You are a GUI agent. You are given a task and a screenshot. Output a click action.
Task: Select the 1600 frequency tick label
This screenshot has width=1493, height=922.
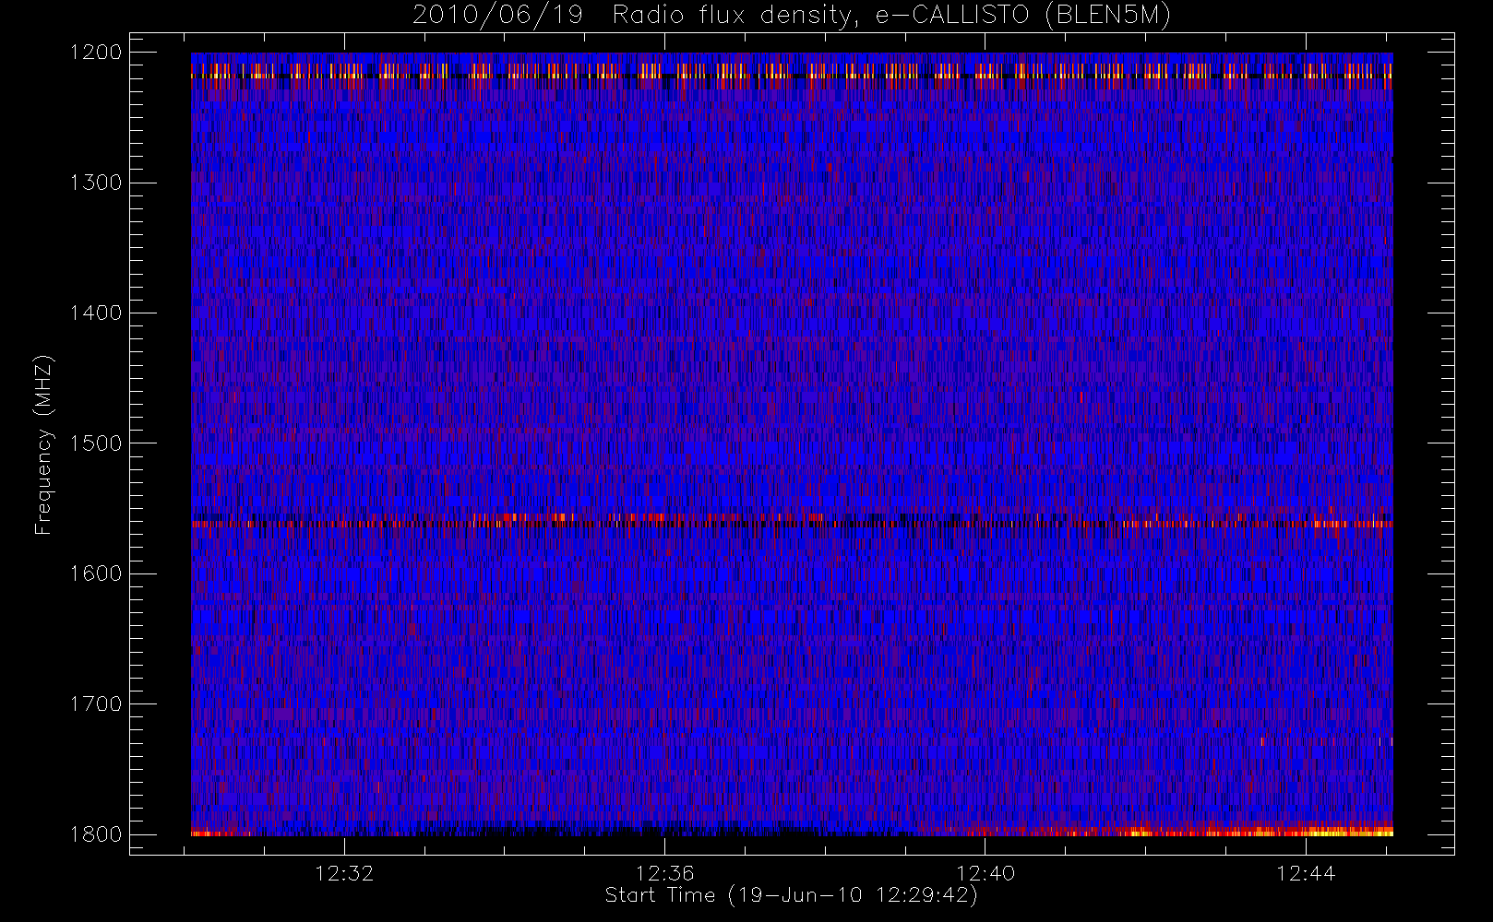96,573
